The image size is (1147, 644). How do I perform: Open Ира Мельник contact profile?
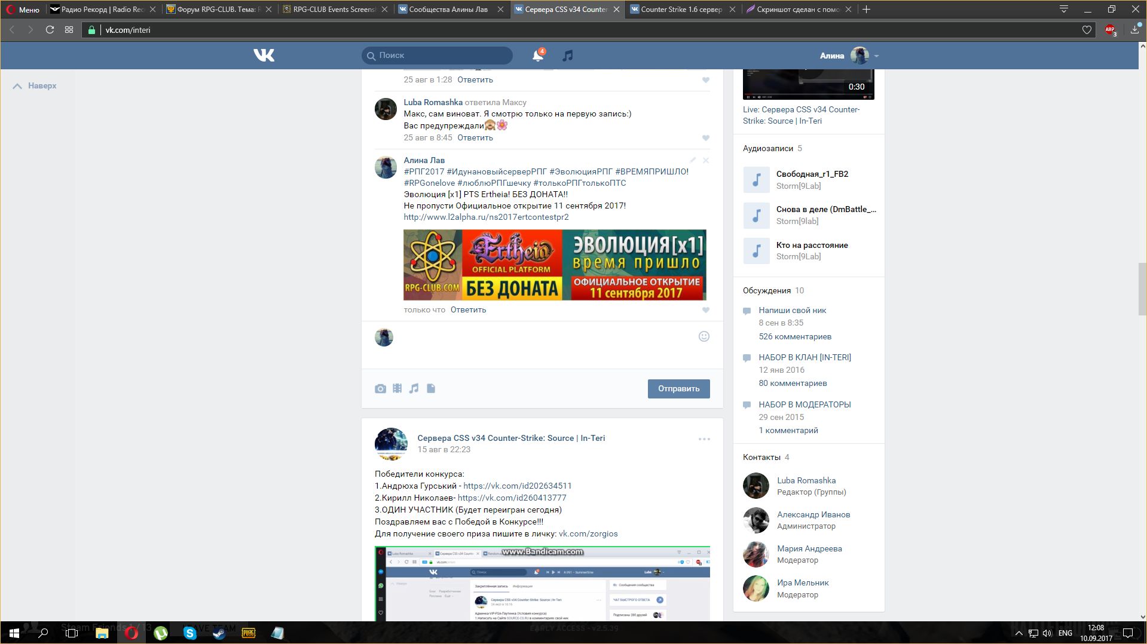pos(803,583)
